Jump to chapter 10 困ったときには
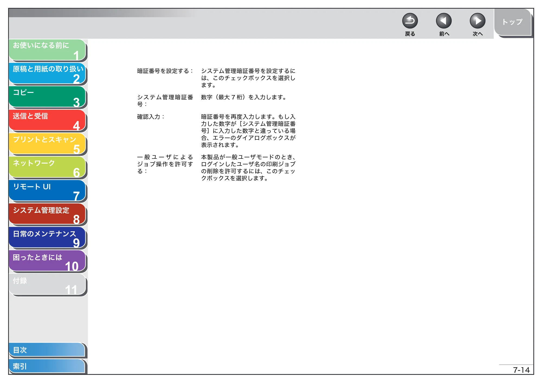Viewport: 542px width, 383px height. (x=47, y=261)
